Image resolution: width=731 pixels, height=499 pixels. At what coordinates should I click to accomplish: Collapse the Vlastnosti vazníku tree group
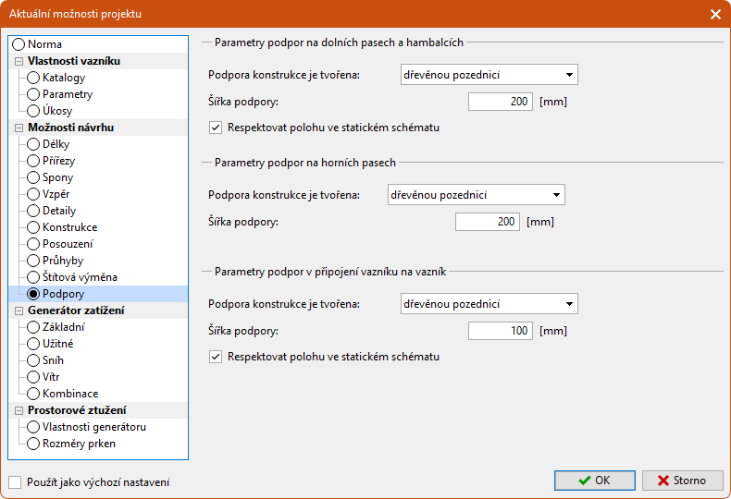(x=19, y=61)
